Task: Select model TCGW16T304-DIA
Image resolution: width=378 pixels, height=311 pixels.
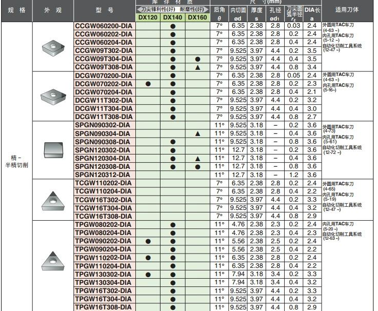Action: (104, 208)
